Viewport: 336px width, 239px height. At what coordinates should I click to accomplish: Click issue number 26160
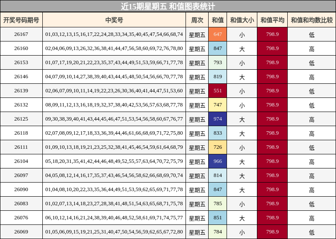pos(21,48)
